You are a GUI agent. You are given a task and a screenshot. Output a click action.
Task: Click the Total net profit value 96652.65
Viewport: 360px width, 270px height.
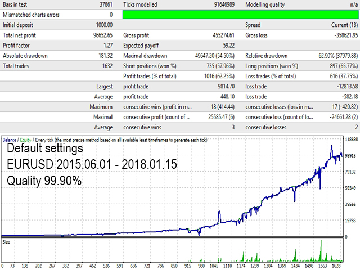(103, 35)
